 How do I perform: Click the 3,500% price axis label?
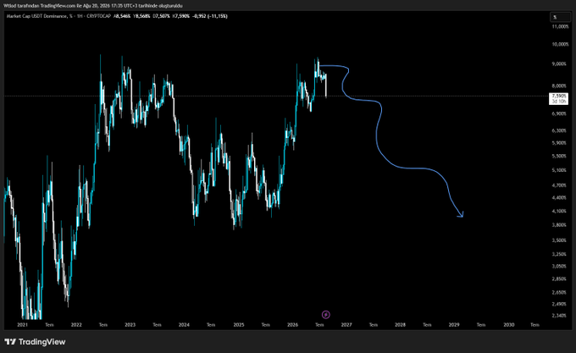pyautogui.click(x=559, y=240)
